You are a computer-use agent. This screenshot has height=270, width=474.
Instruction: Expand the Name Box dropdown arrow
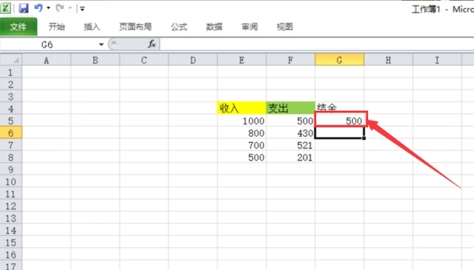coord(102,44)
